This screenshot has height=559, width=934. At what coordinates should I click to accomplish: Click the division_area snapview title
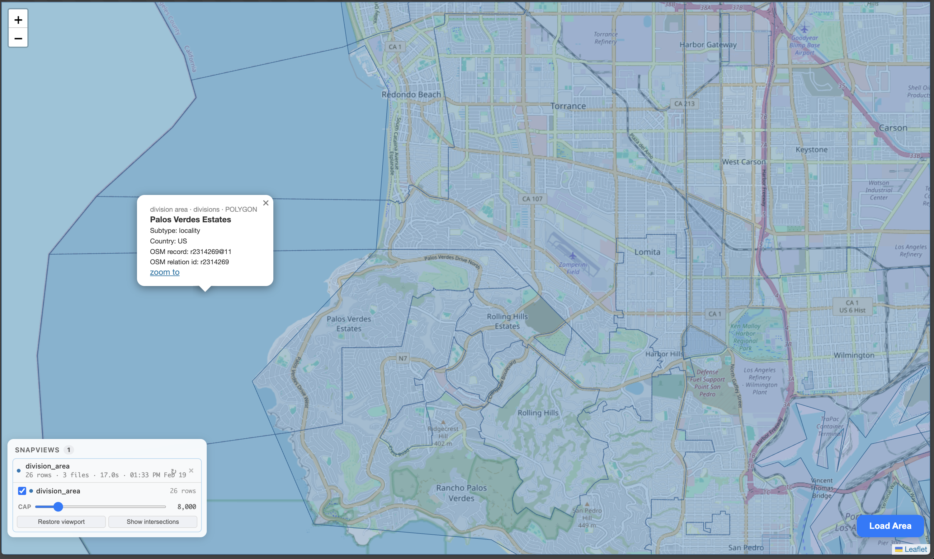click(x=47, y=466)
